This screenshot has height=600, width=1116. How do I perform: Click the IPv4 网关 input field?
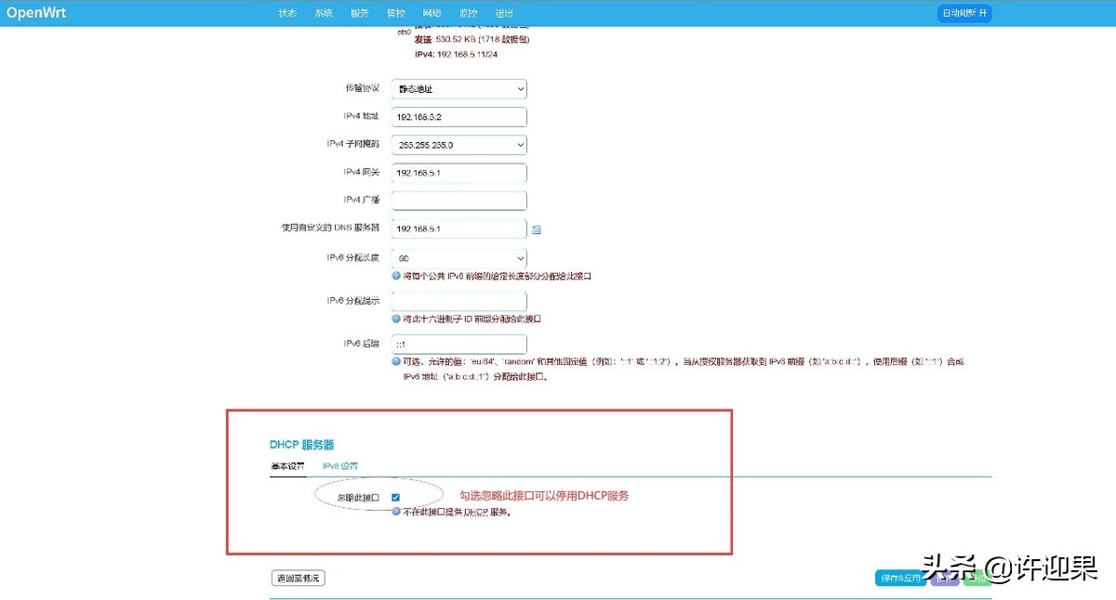click(458, 172)
